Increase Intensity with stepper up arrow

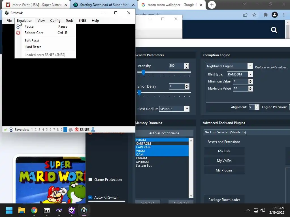pyautogui.click(x=187, y=65)
